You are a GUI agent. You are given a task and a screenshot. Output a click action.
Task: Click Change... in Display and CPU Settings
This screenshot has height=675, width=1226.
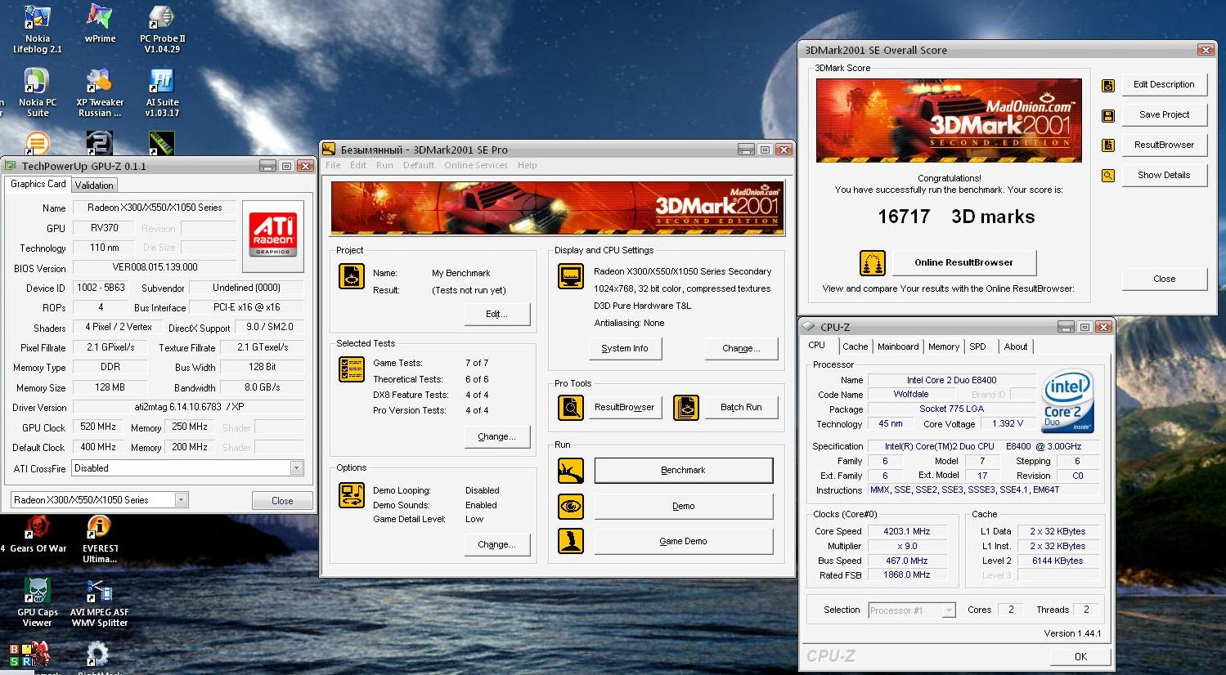[x=741, y=348]
